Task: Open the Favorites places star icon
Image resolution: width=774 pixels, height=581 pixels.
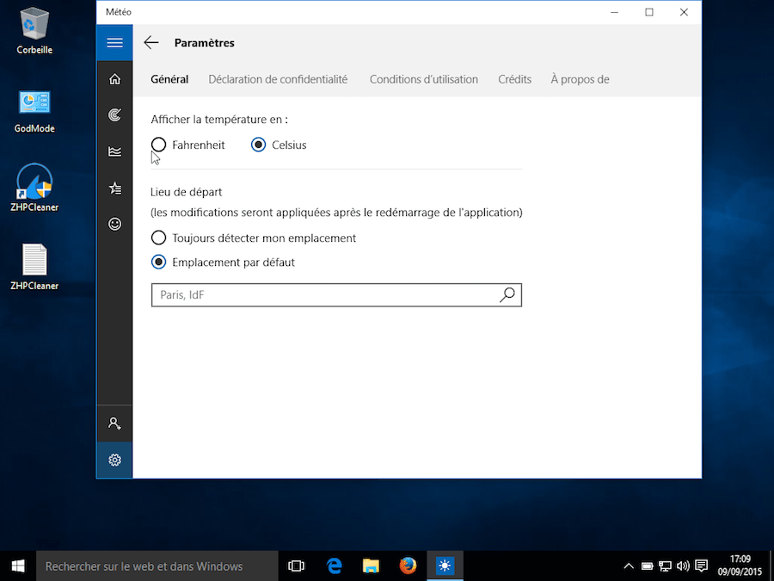Action: pyautogui.click(x=114, y=188)
